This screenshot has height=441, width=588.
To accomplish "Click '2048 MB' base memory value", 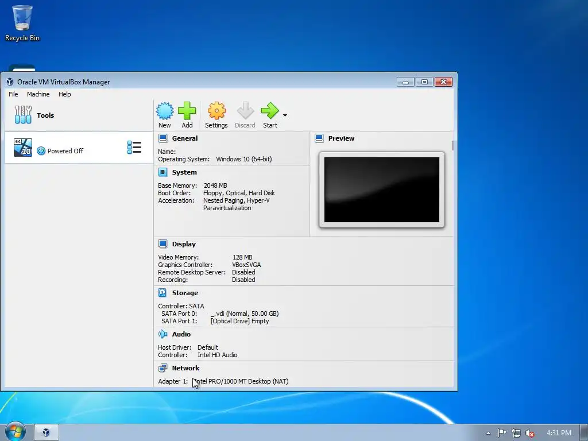I will (215, 185).
